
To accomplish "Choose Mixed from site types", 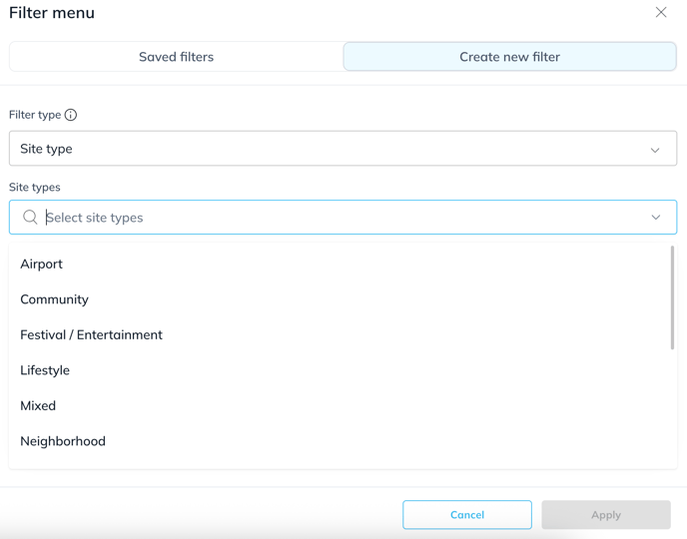I will (38, 405).
